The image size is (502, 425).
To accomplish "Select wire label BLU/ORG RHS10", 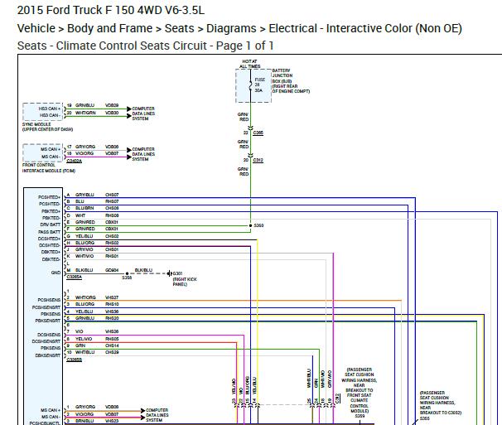I will pos(97,304).
